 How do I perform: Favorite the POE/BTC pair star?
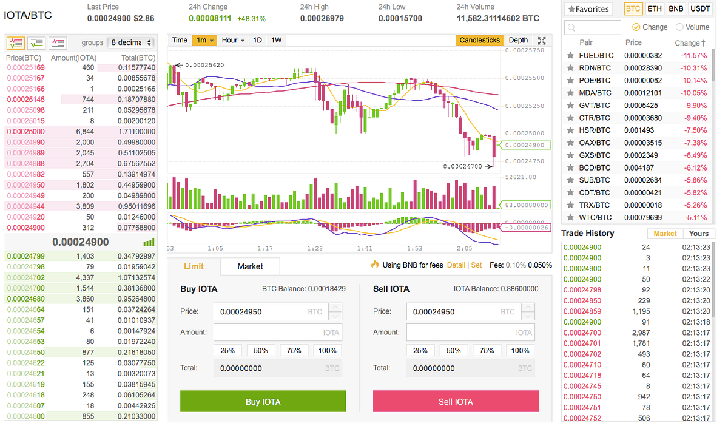click(570, 80)
